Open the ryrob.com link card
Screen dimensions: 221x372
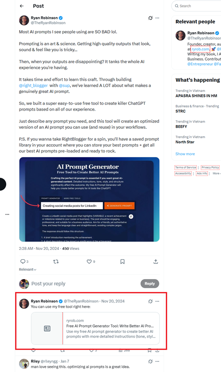point(95,328)
